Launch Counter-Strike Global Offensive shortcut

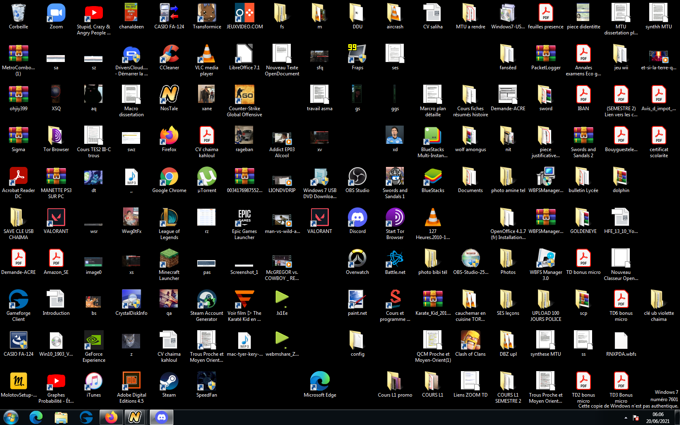click(244, 101)
